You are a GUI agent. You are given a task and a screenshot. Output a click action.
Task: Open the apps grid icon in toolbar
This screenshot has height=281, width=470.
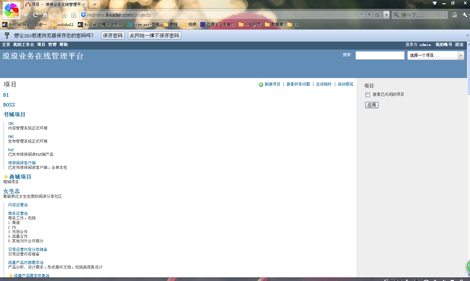(74, 15)
